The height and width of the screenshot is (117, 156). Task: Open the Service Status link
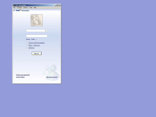pyautogui.click(x=21, y=77)
